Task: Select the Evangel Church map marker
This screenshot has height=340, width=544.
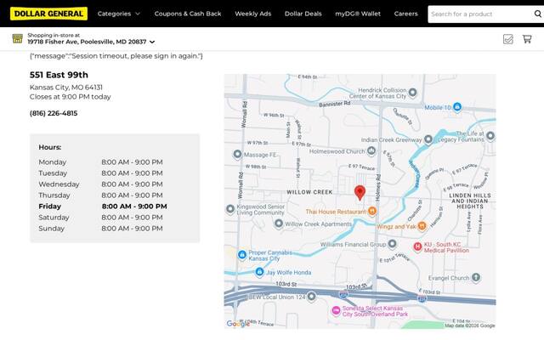Action: [x=476, y=277]
